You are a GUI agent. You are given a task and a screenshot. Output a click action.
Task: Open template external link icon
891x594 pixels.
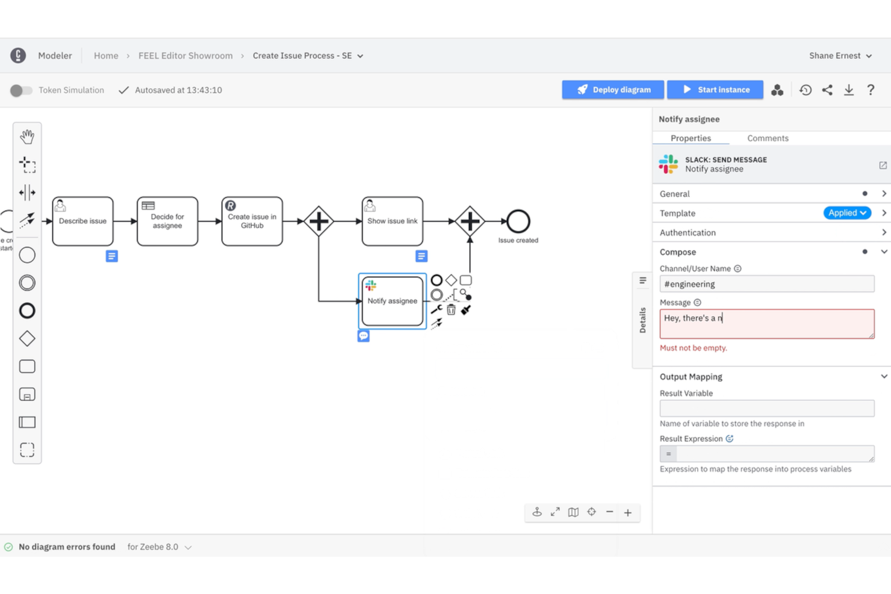[x=883, y=165]
